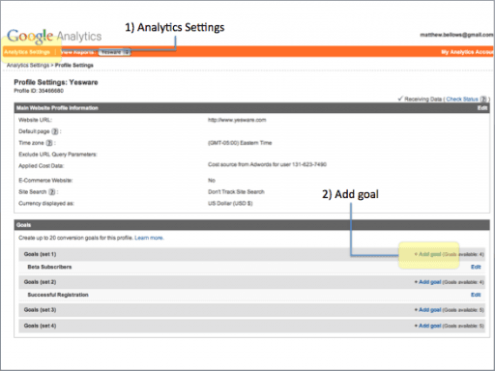
Task: Open the Analytics Settings tab
Action: [x=27, y=52]
